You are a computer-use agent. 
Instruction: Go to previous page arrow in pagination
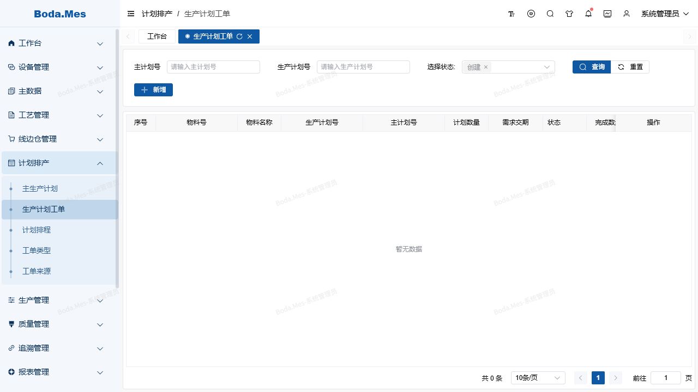coord(581,378)
